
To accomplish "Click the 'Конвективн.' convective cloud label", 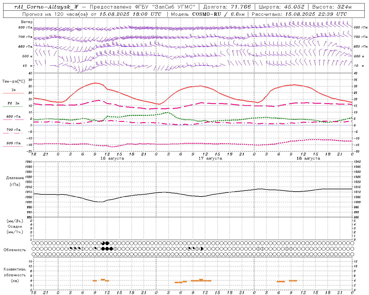I will 15,269.
